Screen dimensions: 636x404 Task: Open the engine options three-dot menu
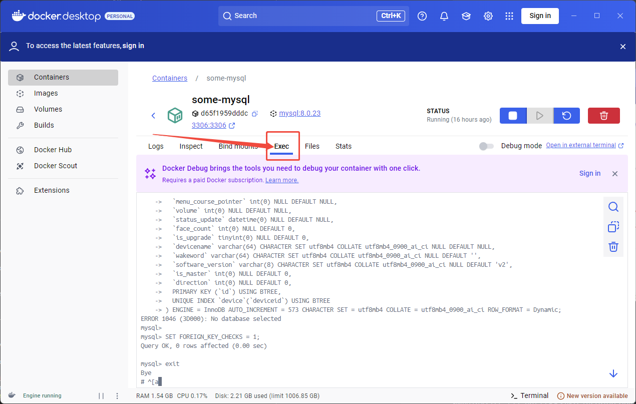[x=117, y=395]
